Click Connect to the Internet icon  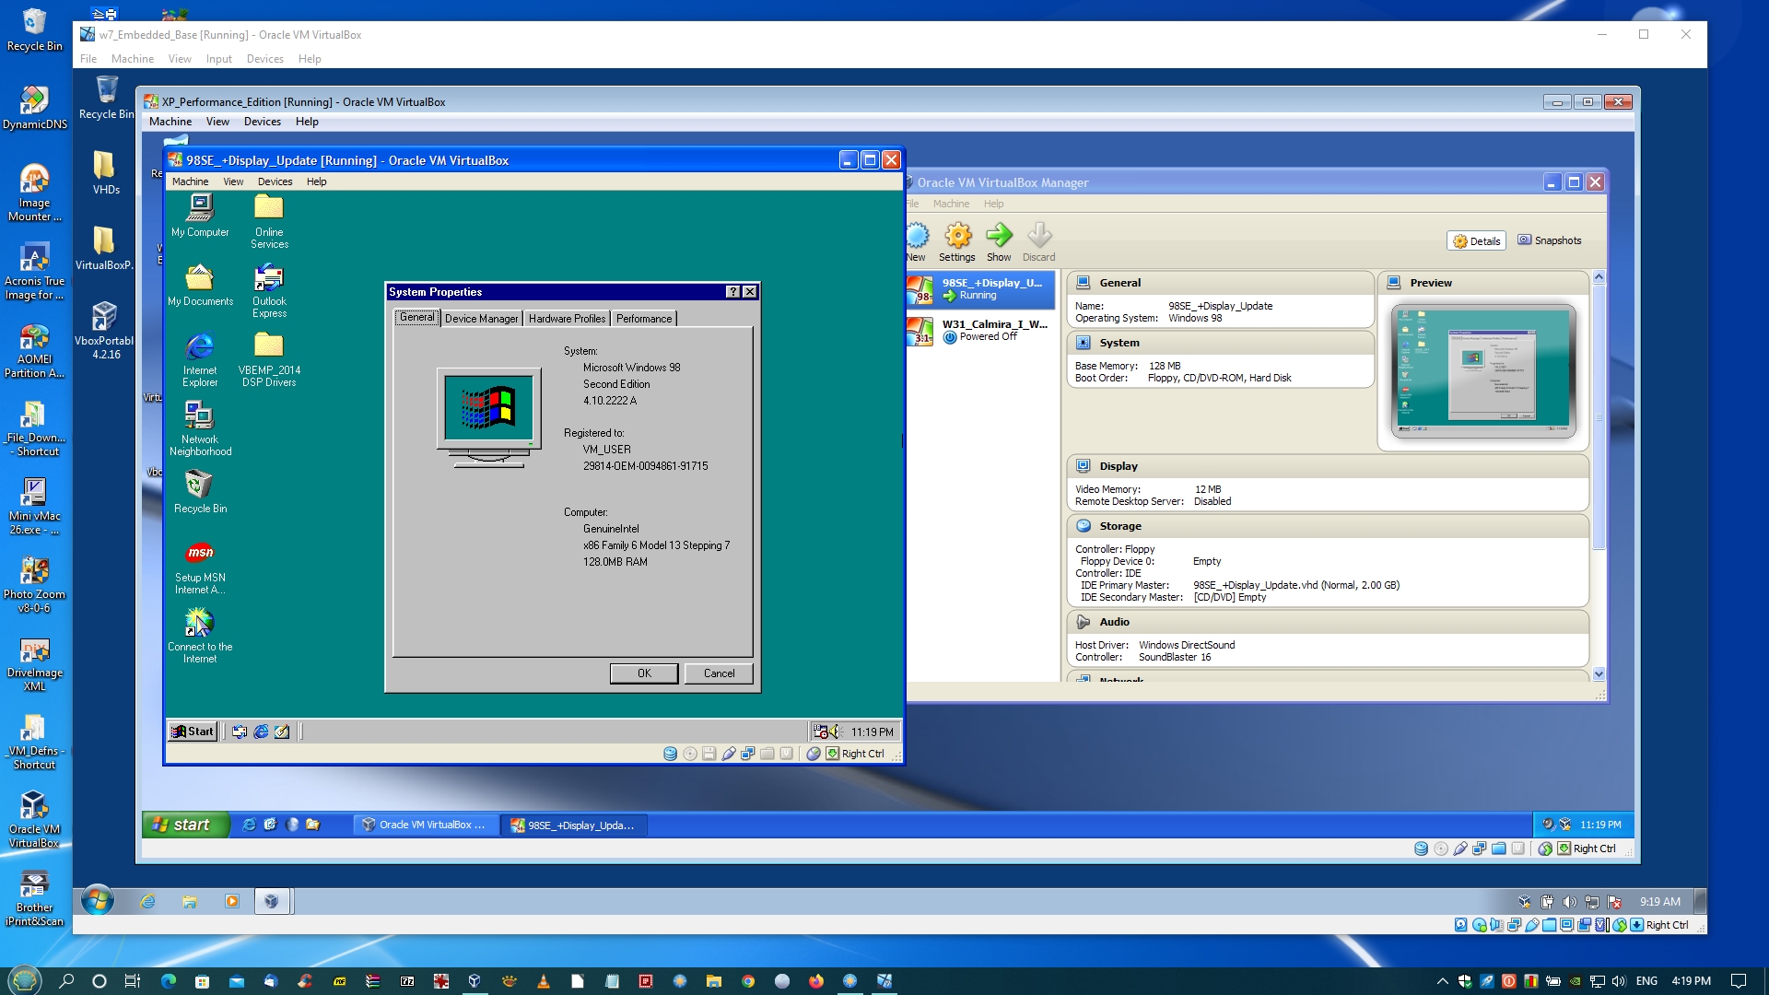200,636
